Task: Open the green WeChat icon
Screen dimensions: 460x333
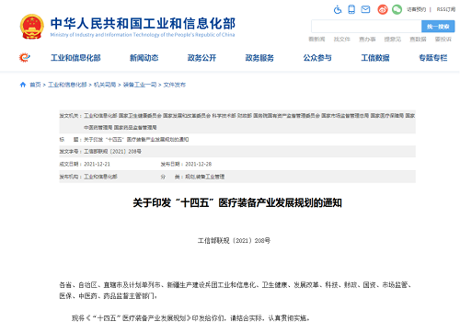Action: (x=397, y=9)
